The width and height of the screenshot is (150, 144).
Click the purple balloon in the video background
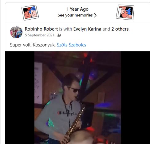[93, 75]
